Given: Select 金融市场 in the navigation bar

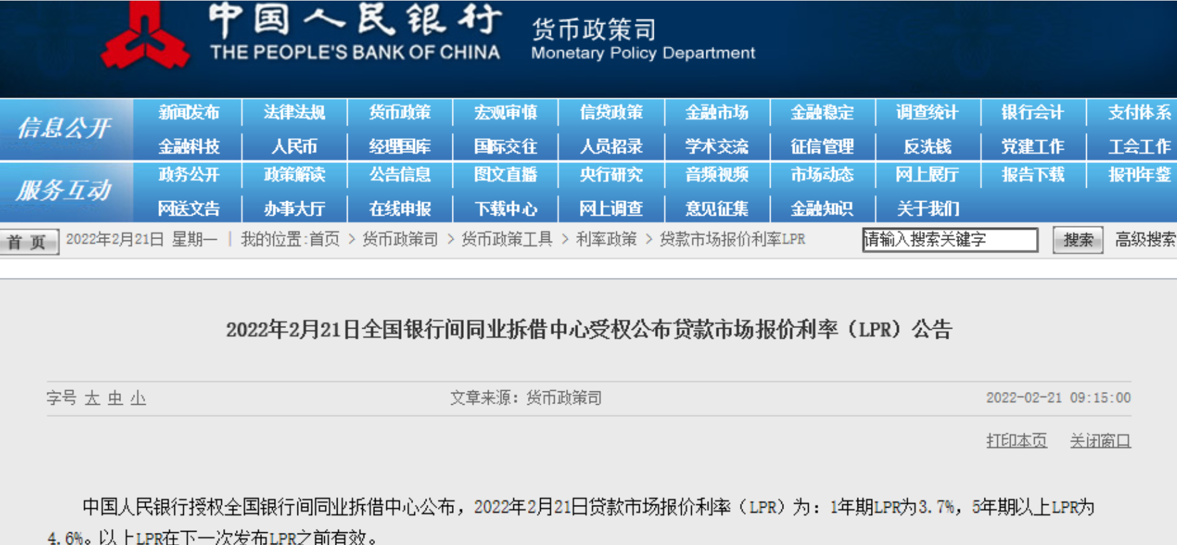Looking at the screenshot, I should [716, 113].
